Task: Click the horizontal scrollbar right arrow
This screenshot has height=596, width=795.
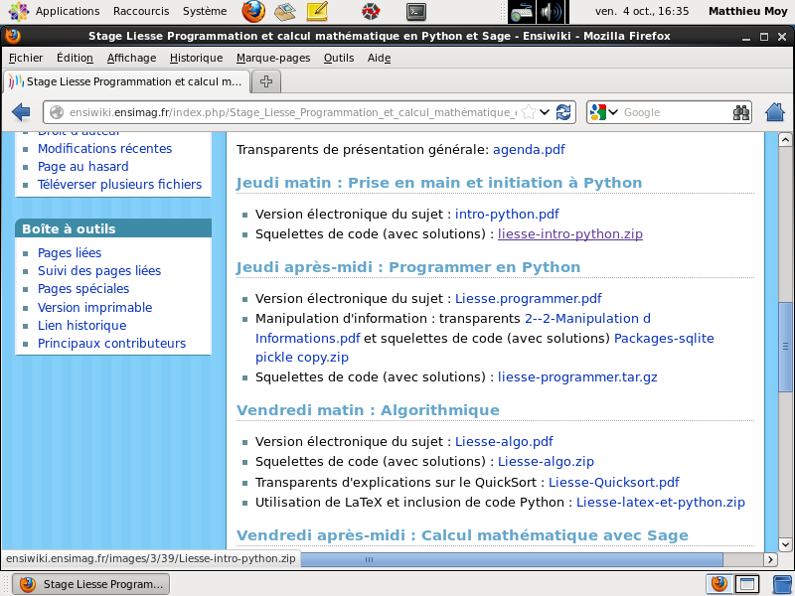Action: pyautogui.click(x=770, y=559)
